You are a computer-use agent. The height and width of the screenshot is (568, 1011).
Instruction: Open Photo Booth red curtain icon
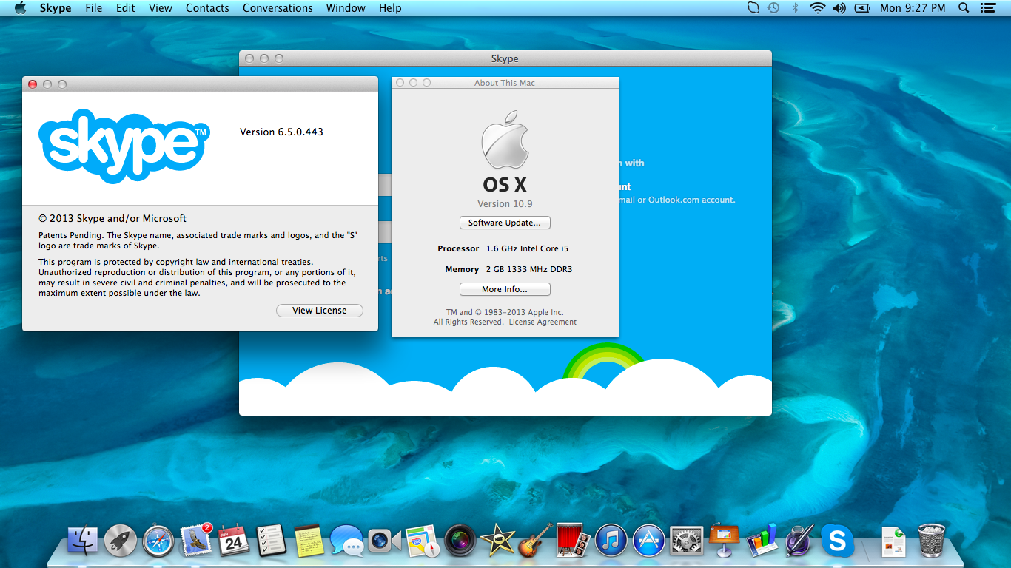pos(573,541)
